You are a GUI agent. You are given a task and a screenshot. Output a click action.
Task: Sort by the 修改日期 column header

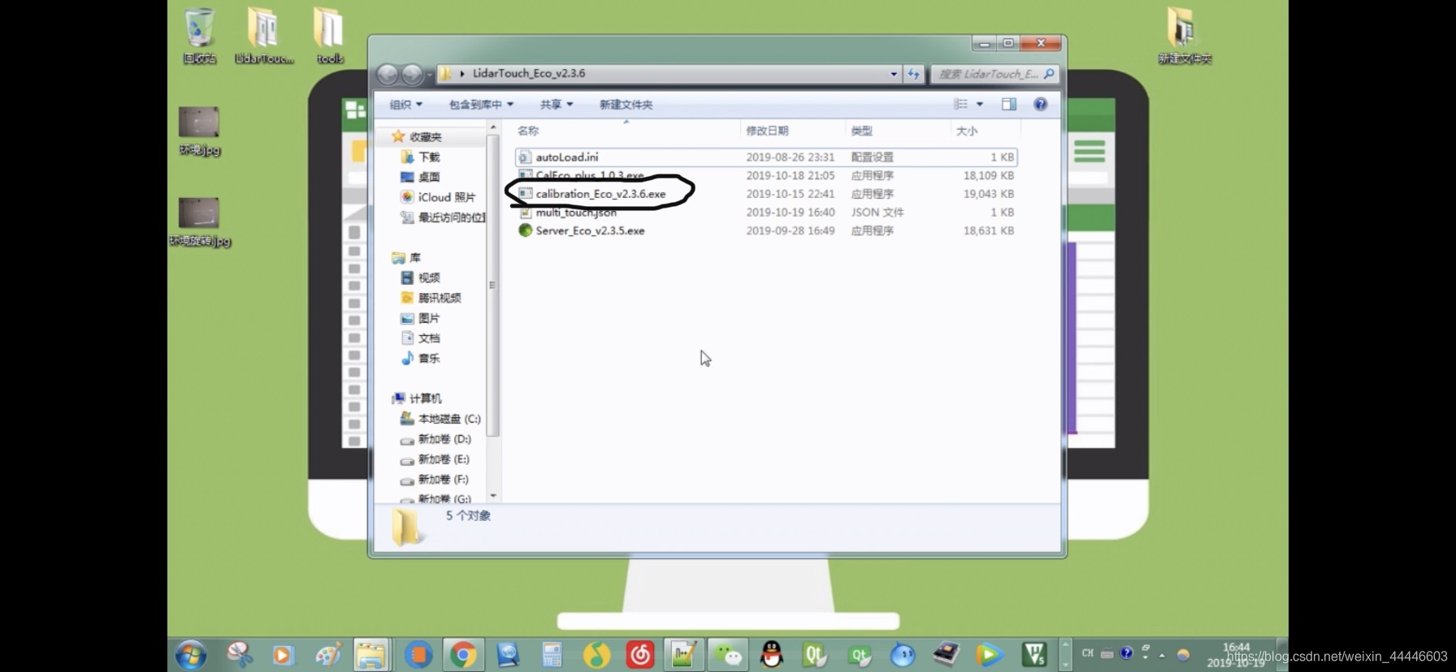792,131
